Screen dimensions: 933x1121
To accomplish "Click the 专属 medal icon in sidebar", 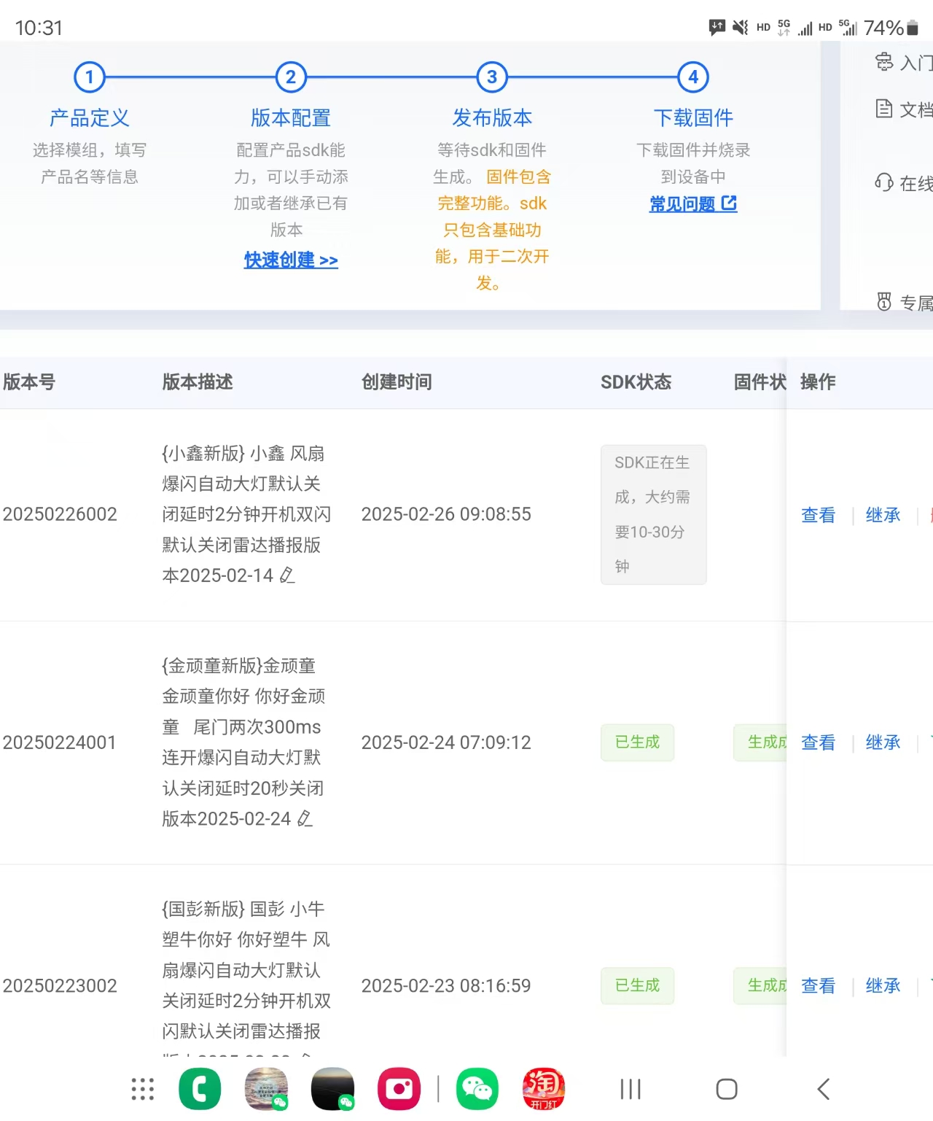I will [x=883, y=302].
